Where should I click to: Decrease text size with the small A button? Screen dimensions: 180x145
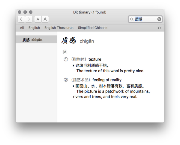click(38, 19)
